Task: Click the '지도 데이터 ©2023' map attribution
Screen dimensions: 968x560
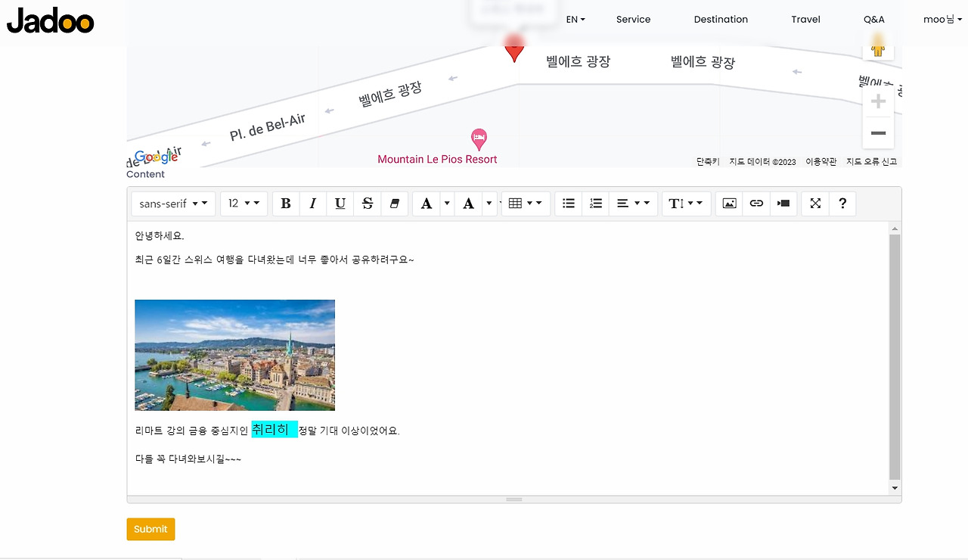Action: 762,161
